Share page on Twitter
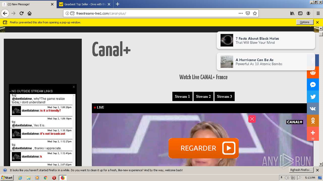 313,97
